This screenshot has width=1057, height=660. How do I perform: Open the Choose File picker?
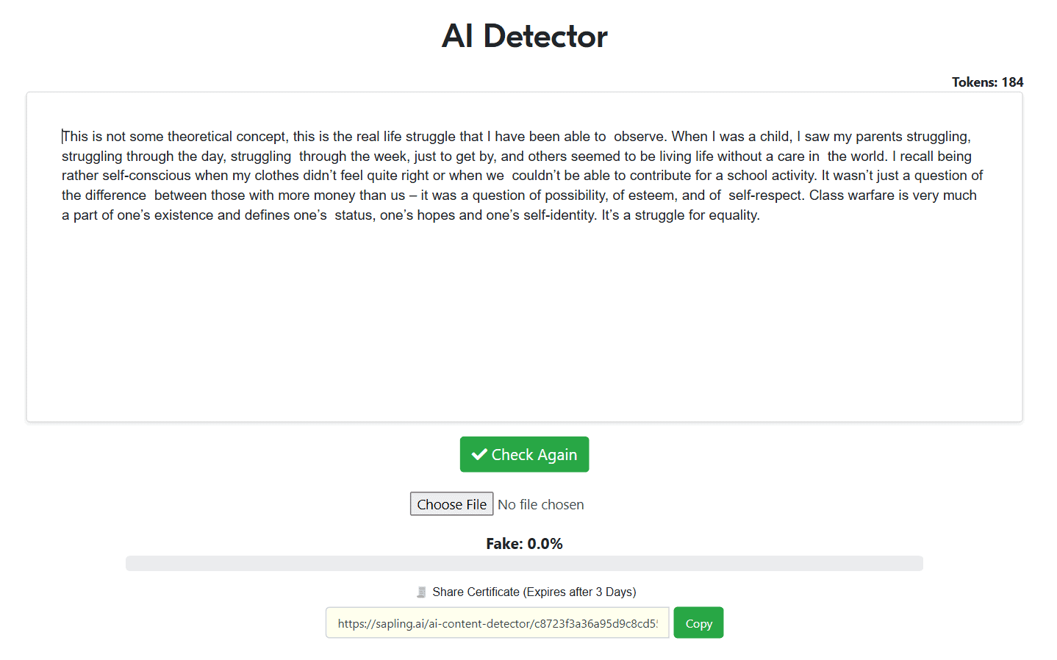tap(451, 504)
